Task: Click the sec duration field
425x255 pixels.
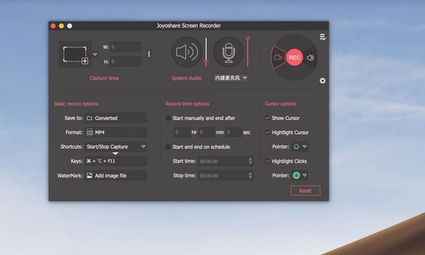Action: pos(233,132)
